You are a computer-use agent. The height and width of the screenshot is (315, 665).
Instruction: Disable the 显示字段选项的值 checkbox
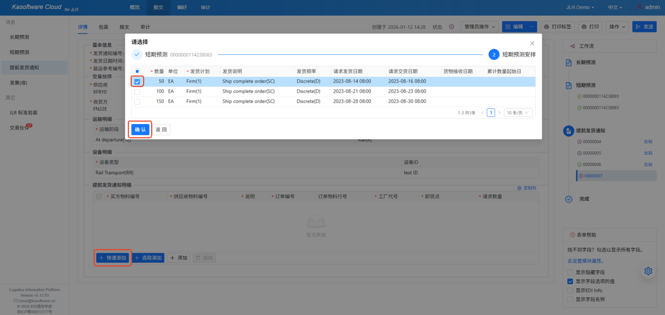[570, 282]
